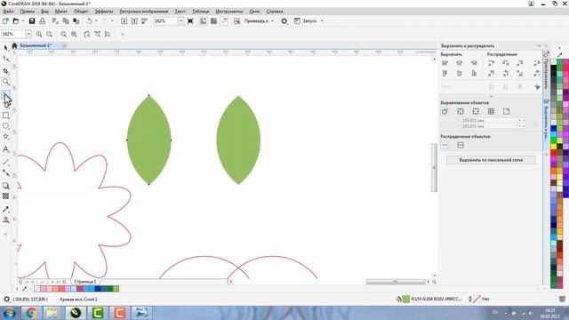Click the selected green leaf shape
The height and width of the screenshot is (320, 569).
point(148,140)
